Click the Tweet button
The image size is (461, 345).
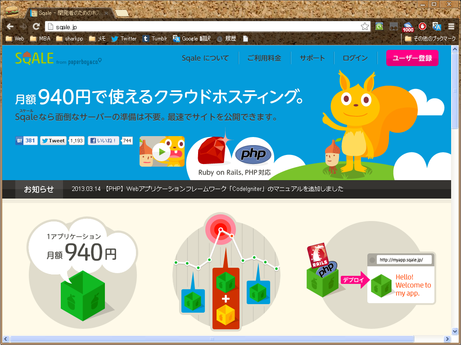[x=53, y=141]
